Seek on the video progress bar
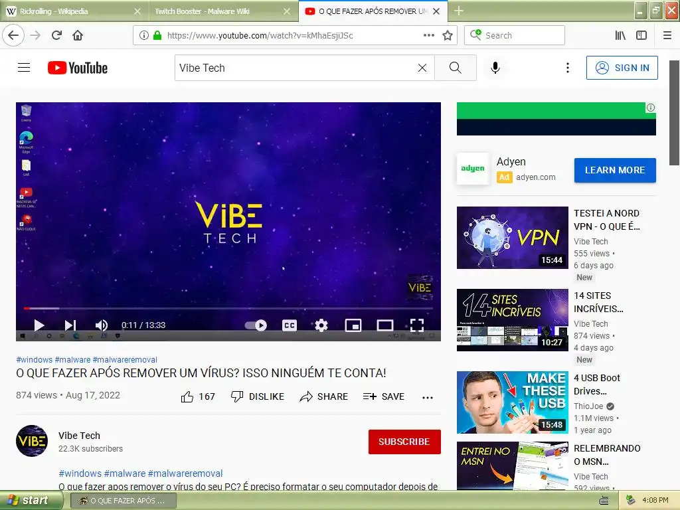This screenshot has height=510, width=680. click(228, 308)
